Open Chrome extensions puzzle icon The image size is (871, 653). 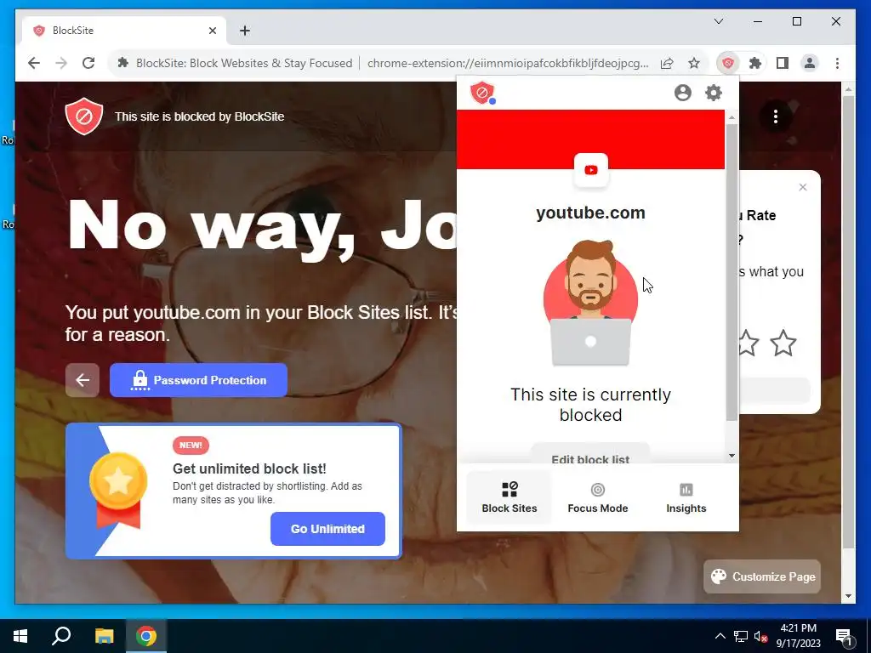(755, 63)
